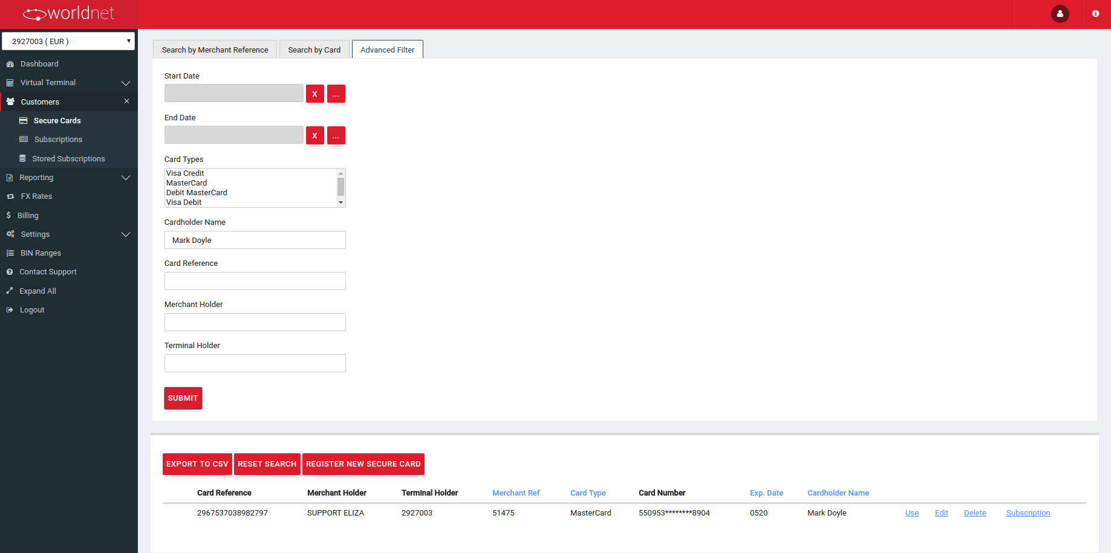Screen dimensions: 1111x553
Task: Click Card Types list scroll-up arrow
Action: pos(340,173)
